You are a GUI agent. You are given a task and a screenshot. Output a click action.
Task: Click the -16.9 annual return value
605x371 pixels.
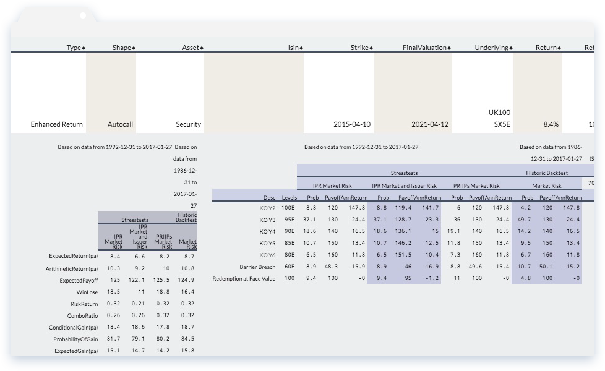[x=430, y=267]
